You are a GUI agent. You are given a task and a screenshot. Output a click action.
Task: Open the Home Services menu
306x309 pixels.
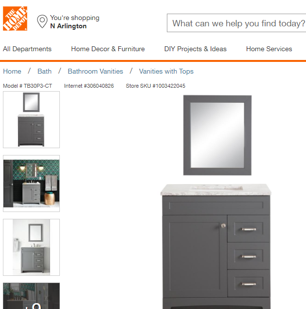tap(269, 49)
